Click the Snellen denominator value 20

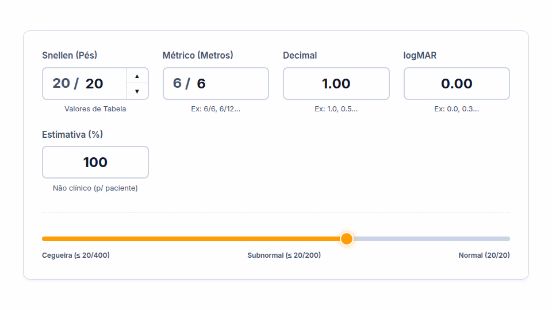(94, 84)
